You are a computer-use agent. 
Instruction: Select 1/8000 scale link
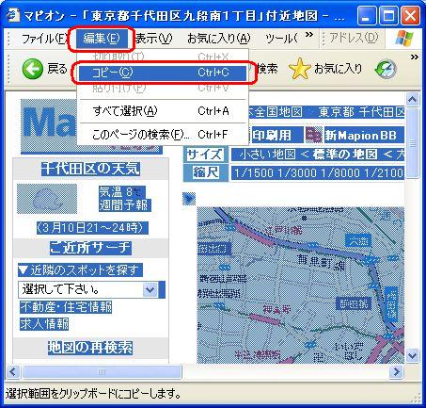340,173
